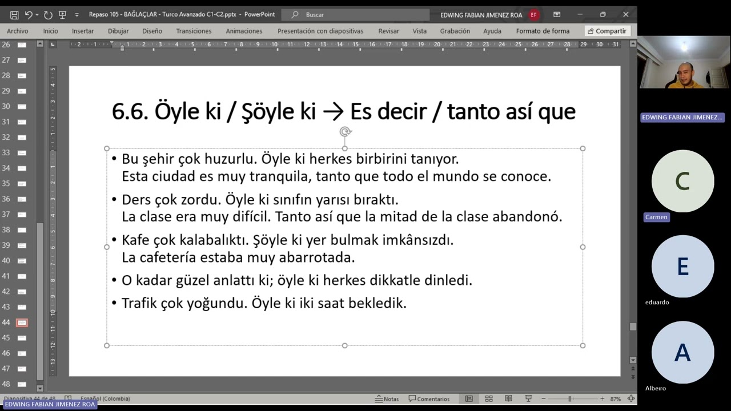Select slide 26 thumbnail
The width and height of the screenshot is (731, 411).
(22, 45)
